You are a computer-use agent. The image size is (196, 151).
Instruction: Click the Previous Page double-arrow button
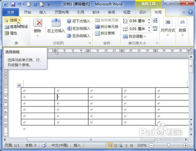pyautogui.click(x=191, y=124)
